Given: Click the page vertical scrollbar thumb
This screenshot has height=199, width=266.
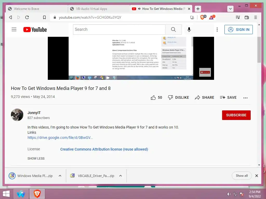Looking at the screenshot, I should 259,50.
